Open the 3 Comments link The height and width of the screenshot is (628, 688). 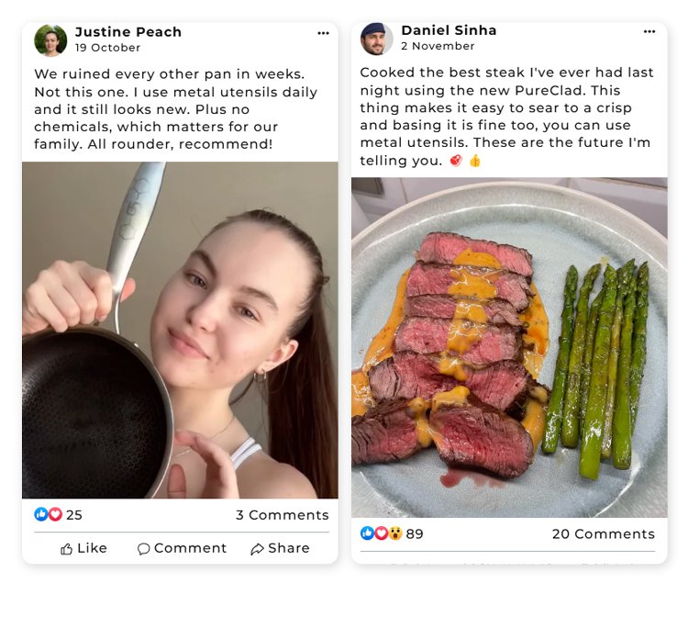[282, 515]
